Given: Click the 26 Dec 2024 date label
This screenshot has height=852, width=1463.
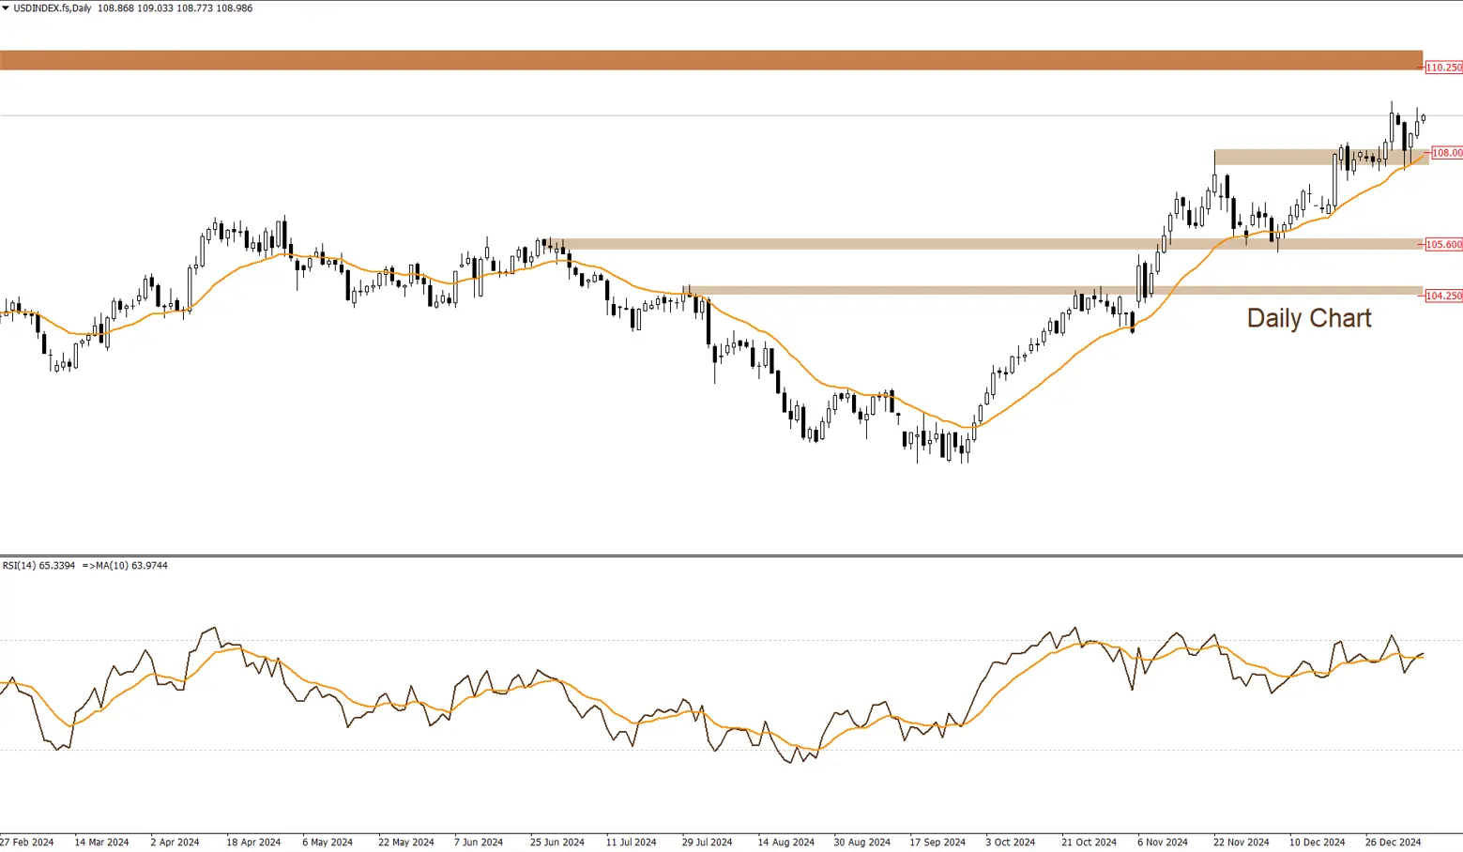Looking at the screenshot, I should click(1393, 842).
